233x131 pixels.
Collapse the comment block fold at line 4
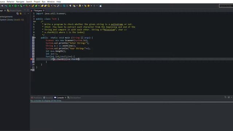(35, 21)
